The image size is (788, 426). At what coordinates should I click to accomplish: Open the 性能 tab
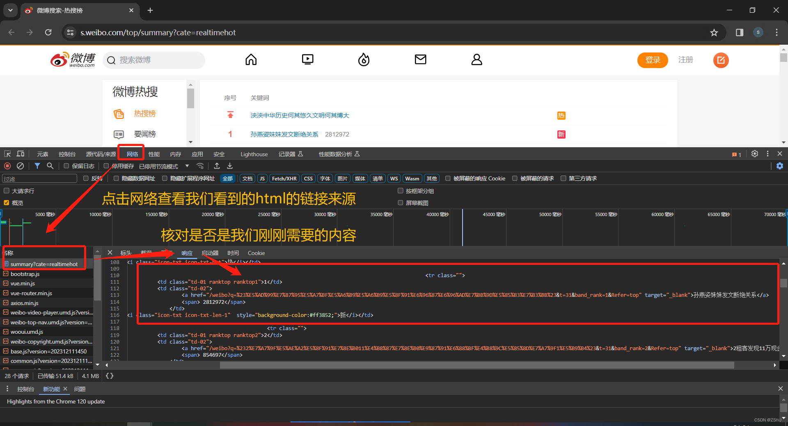(154, 154)
